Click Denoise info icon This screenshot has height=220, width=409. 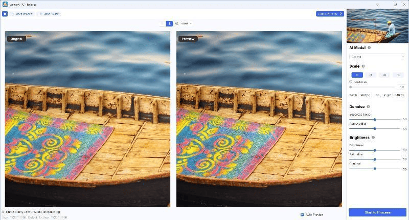tap(368, 106)
